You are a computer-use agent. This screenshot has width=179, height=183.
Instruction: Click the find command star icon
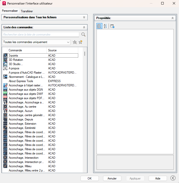pos(75,42)
